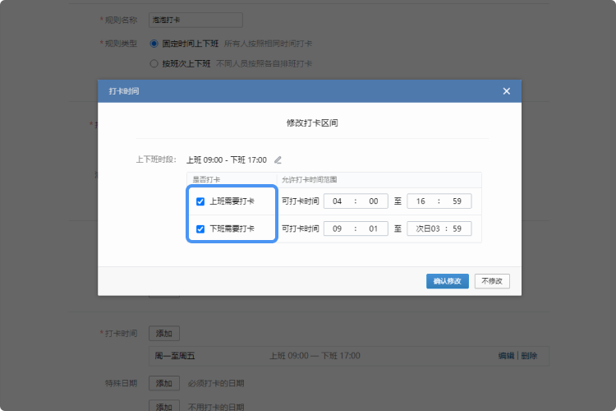Toggle the 上班需要打卡 checkbox
The width and height of the screenshot is (616, 411).
200,201
